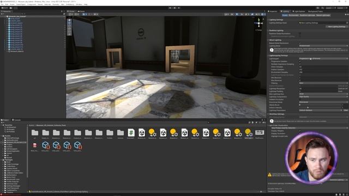The image size is (349, 196).
Task: Click the Step frame button in the top toolbar
Action: [179, 8]
